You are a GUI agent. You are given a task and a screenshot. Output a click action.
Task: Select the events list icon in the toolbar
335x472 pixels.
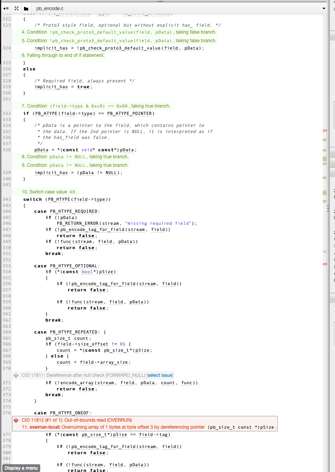coord(6,8)
